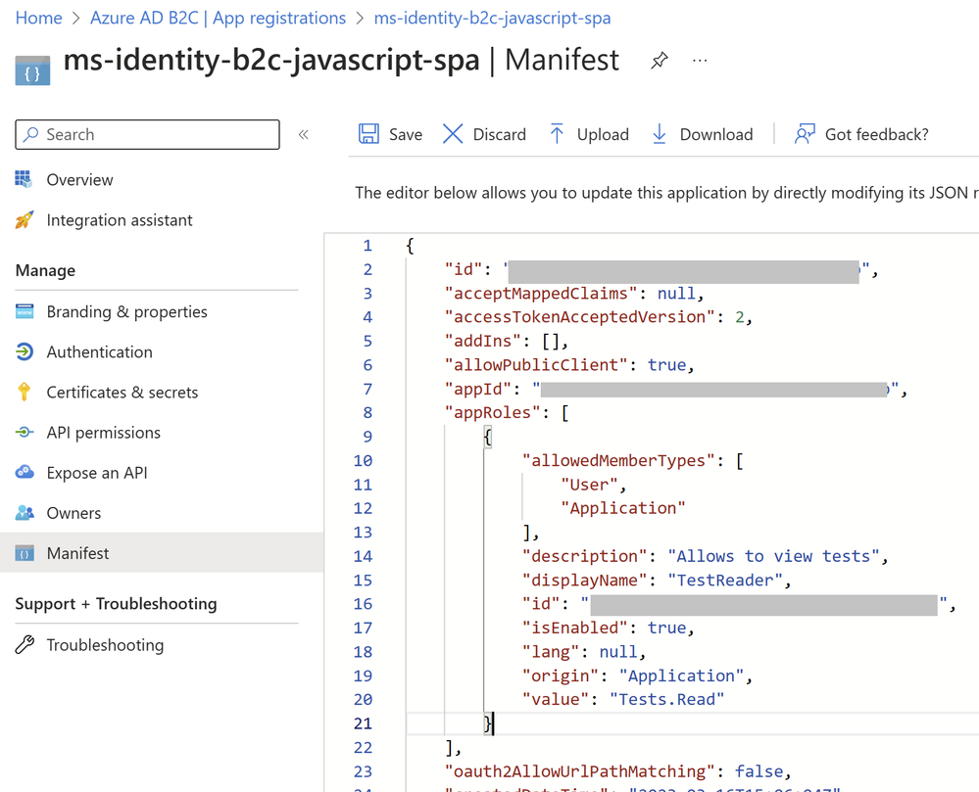Image resolution: width=979 pixels, height=792 pixels.
Task: Click "Tests.Read" value
Action: pos(666,700)
